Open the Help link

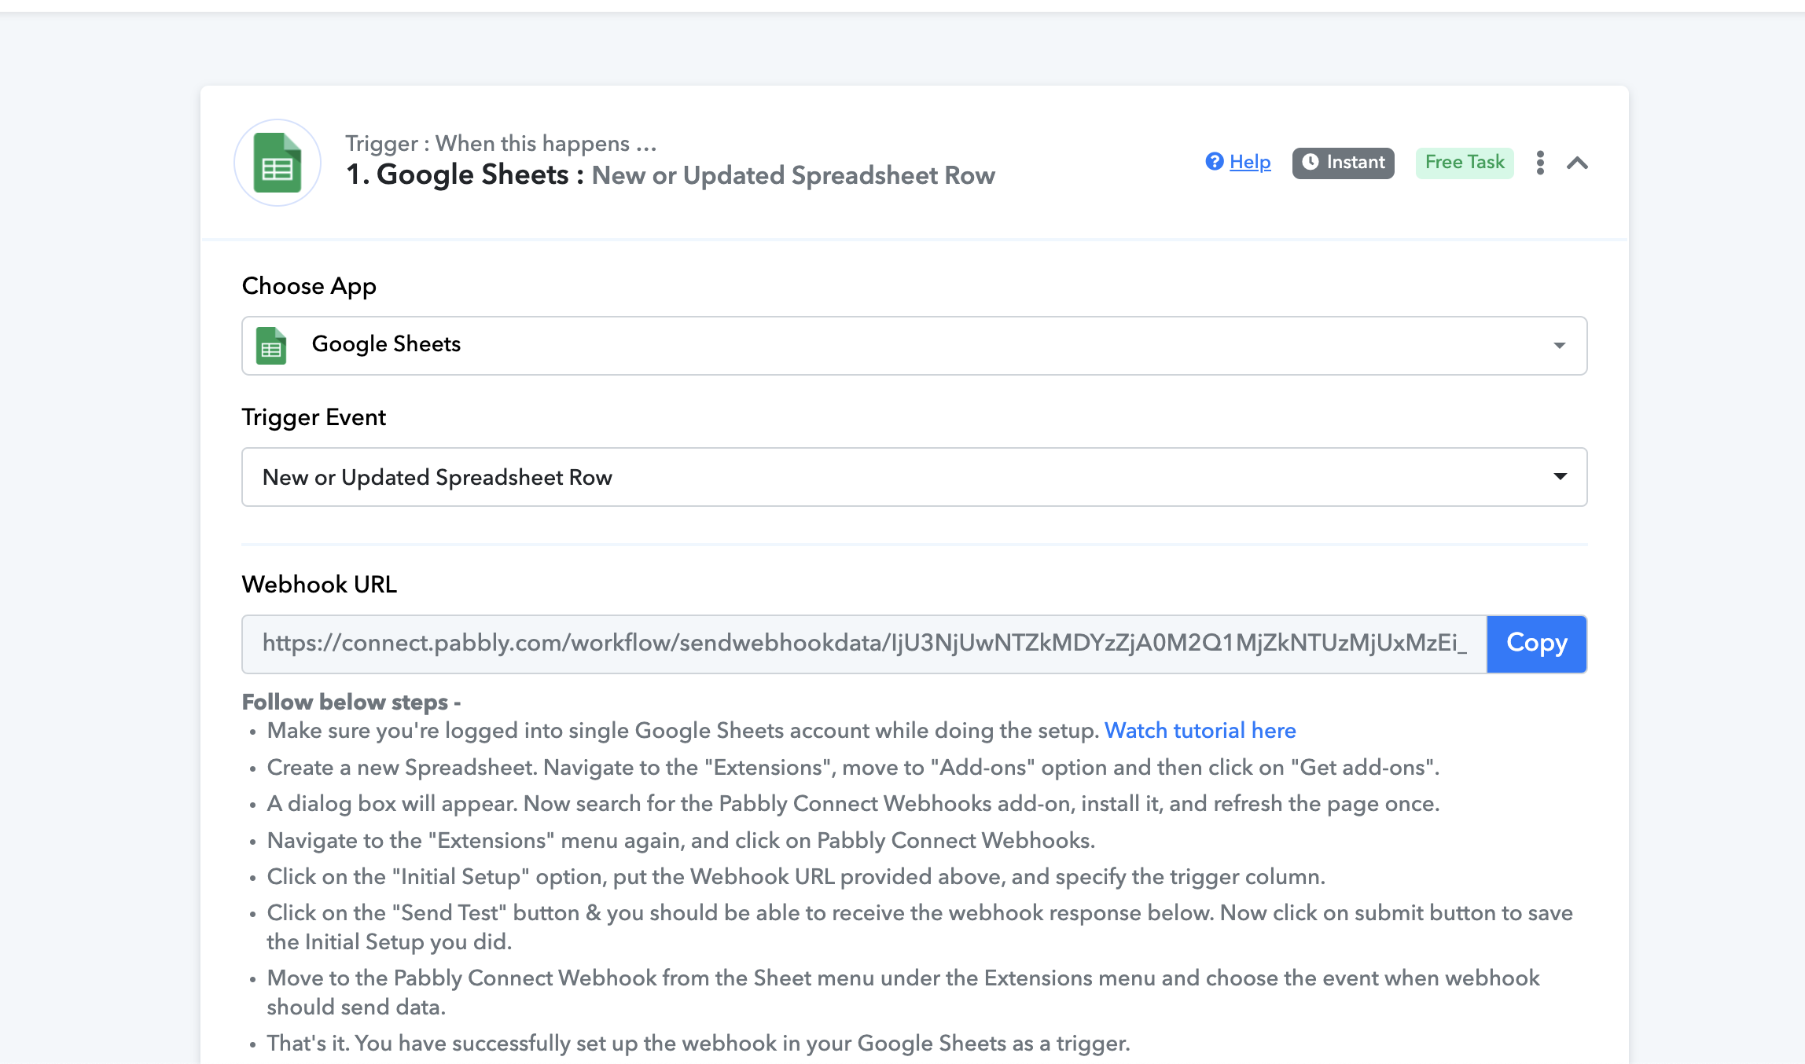tap(1250, 162)
